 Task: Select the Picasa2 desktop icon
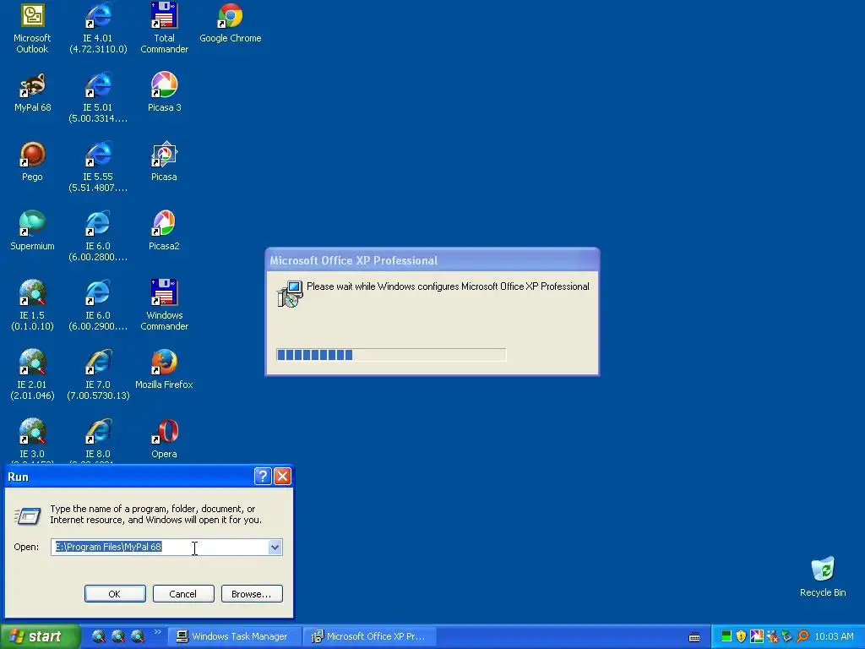tap(165, 232)
